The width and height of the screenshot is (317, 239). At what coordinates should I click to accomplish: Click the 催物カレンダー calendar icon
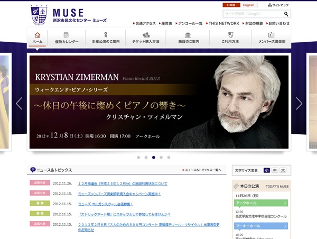pyautogui.click(x=66, y=35)
